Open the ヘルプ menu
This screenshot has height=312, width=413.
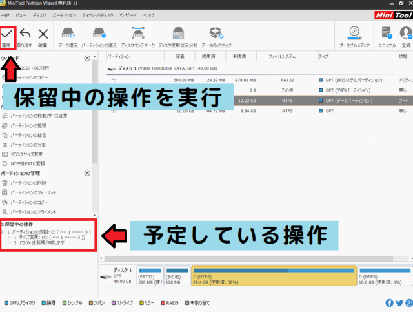click(x=148, y=16)
